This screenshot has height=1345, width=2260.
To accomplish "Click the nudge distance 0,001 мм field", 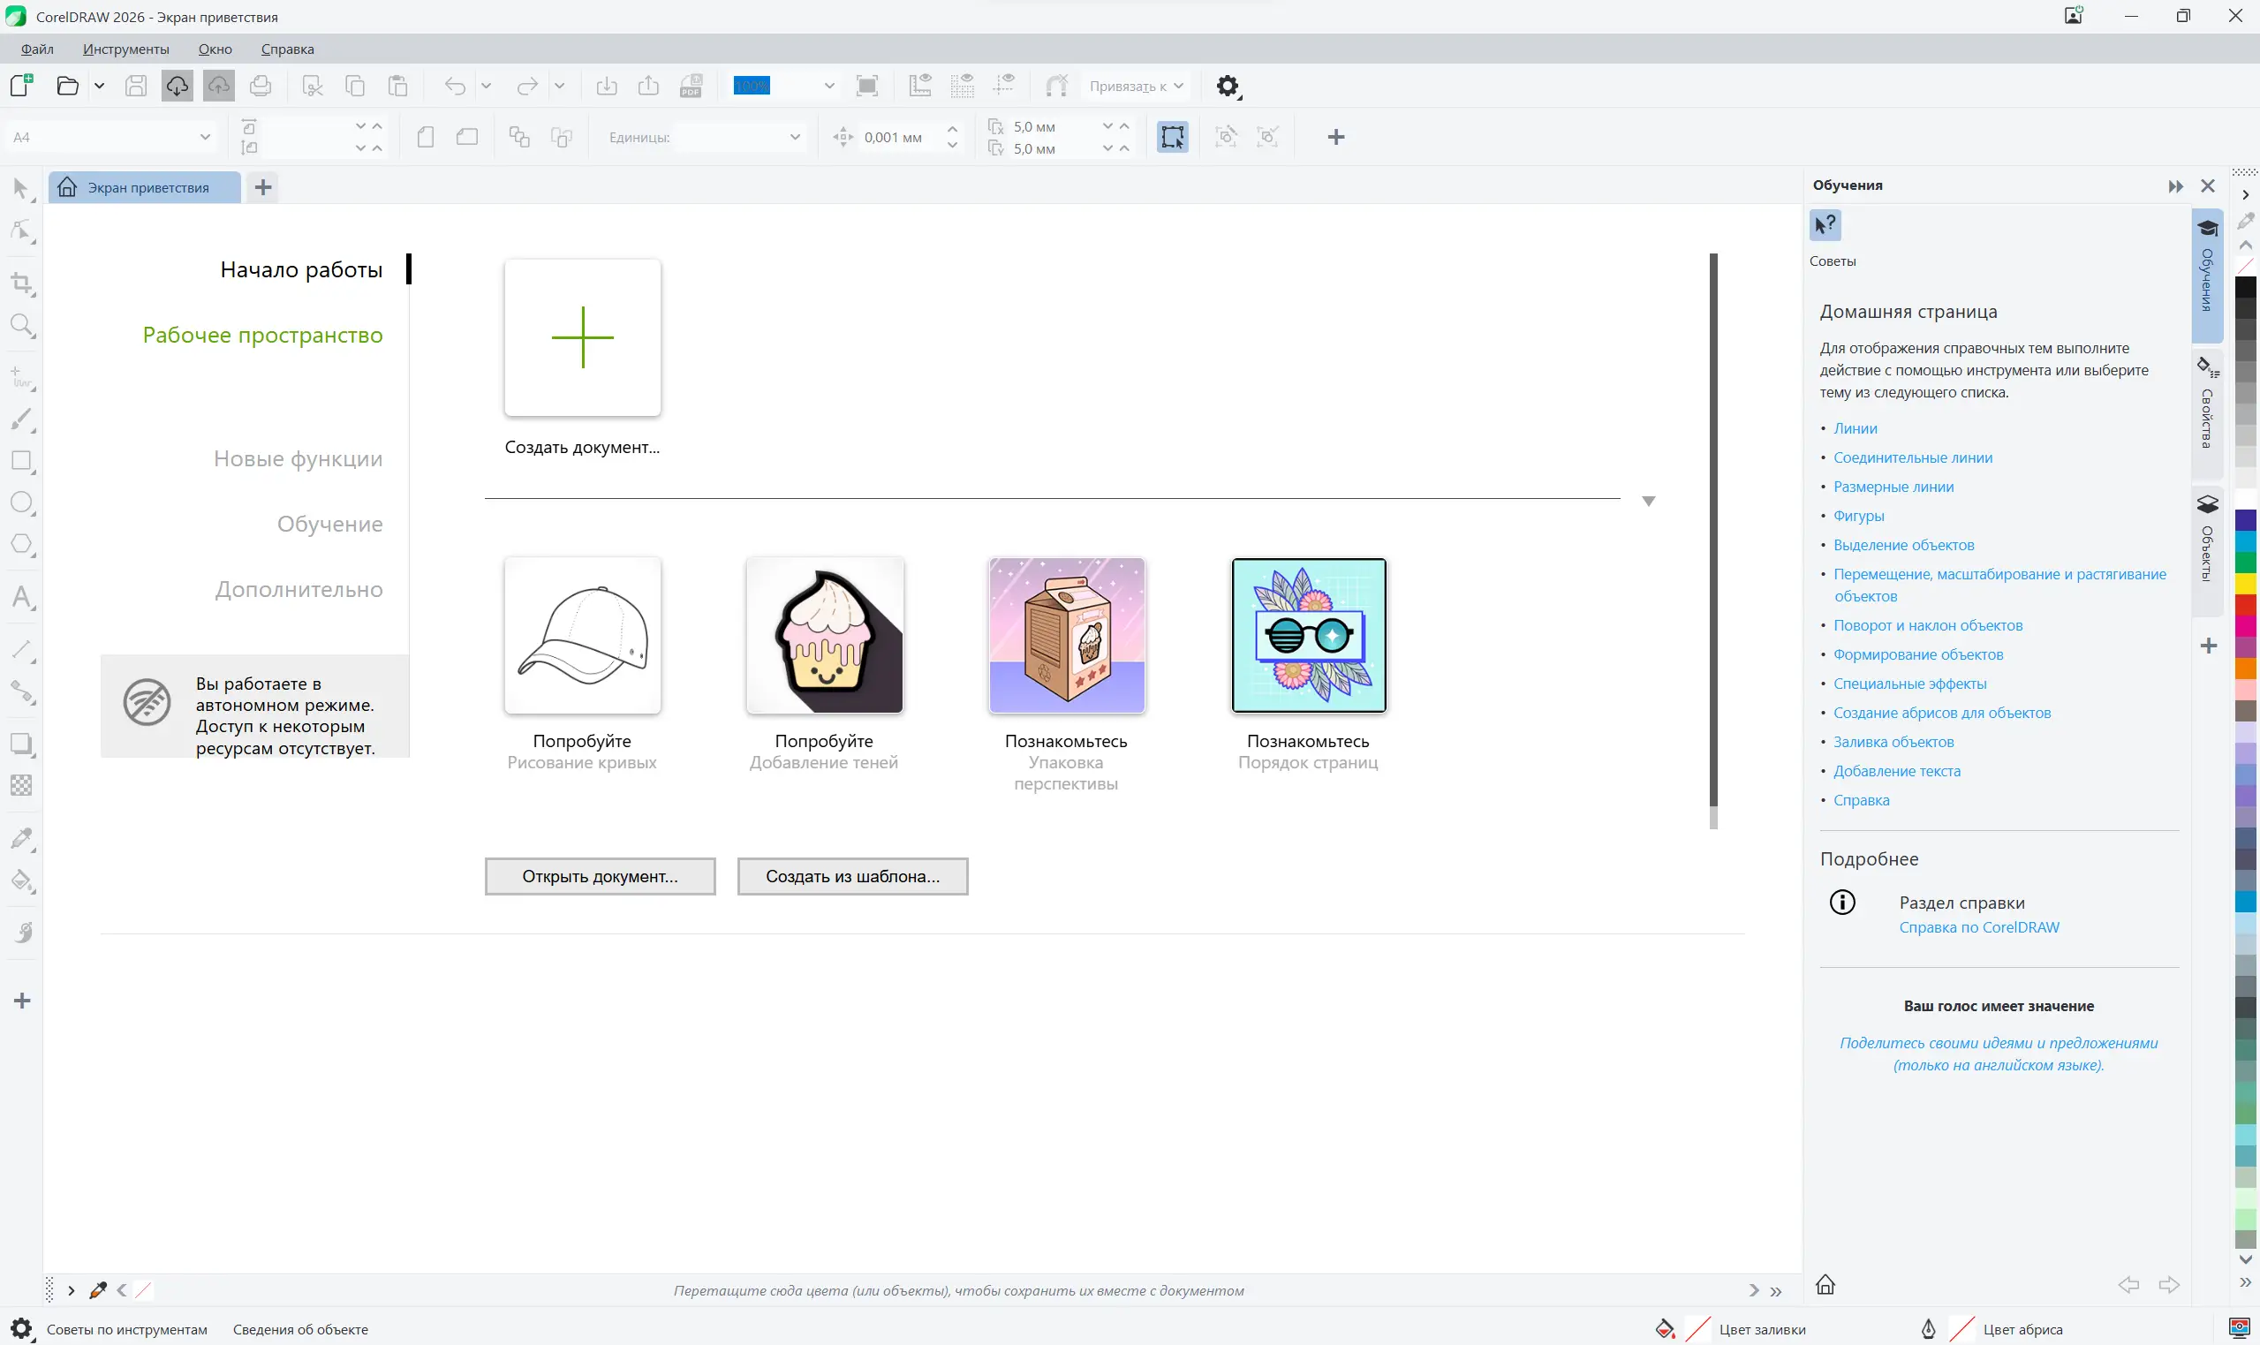I will 901,137.
